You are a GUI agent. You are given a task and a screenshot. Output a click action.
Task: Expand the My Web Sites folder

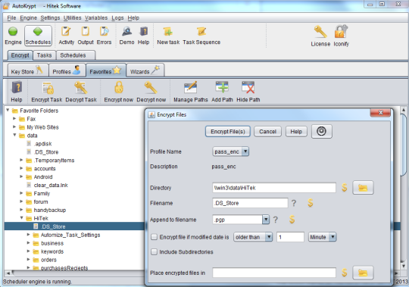[14, 127]
